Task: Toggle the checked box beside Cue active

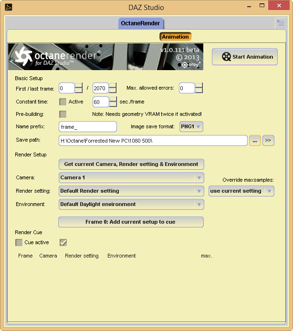Action: [63, 243]
